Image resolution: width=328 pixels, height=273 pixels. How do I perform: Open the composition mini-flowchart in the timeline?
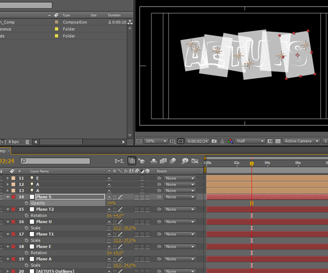[119, 161]
